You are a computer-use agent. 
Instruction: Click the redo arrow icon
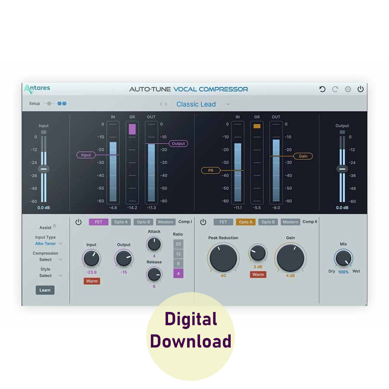pyautogui.click(x=335, y=89)
